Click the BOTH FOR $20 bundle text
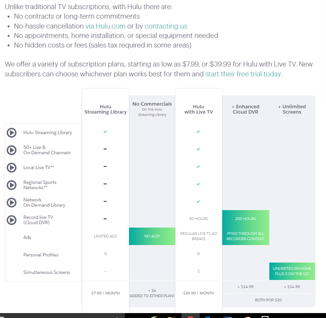 268,300
